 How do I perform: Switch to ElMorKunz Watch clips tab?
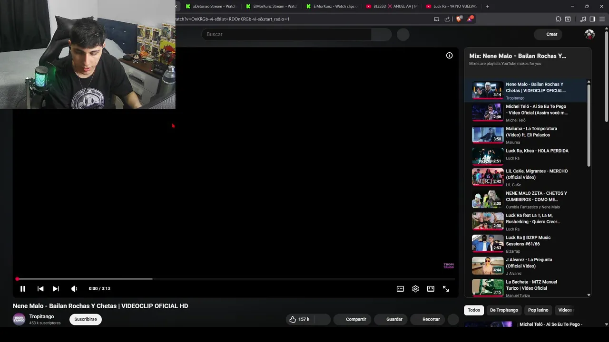click(x=332, y=6)
